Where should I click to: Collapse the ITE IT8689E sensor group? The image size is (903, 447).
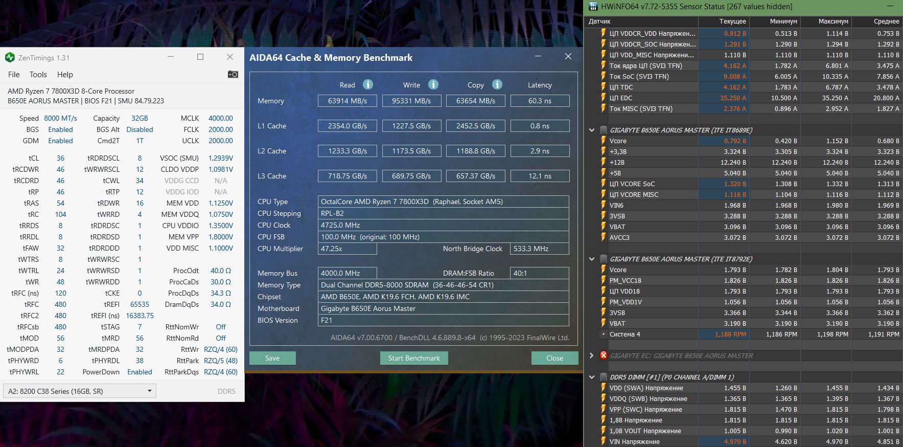point(592,130)
